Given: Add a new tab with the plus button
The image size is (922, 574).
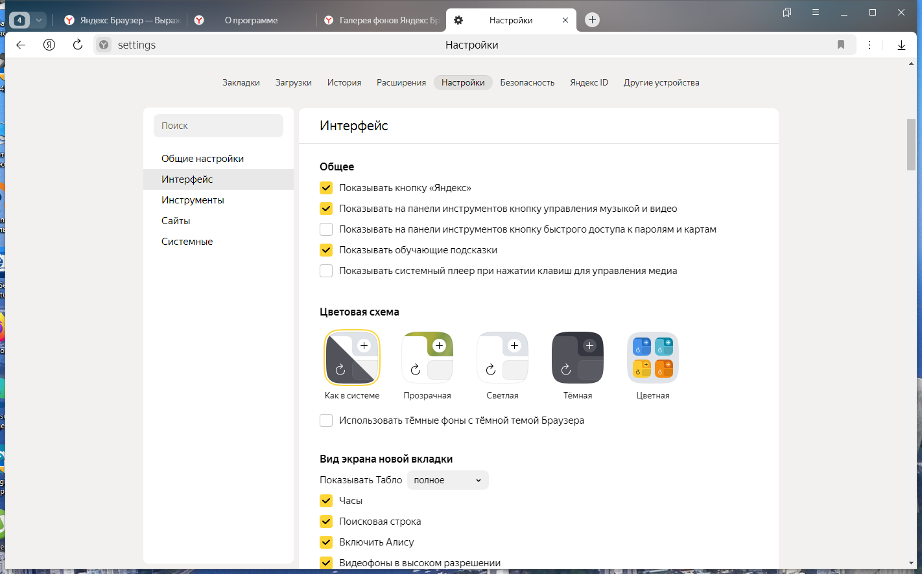Looking at the screenshot, I should click(x=592, y=20).
